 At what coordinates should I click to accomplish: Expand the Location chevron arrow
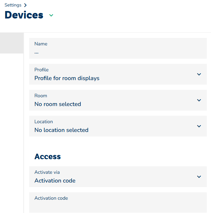tap(199, 126)
